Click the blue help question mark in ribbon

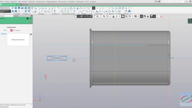coord(129,11)
